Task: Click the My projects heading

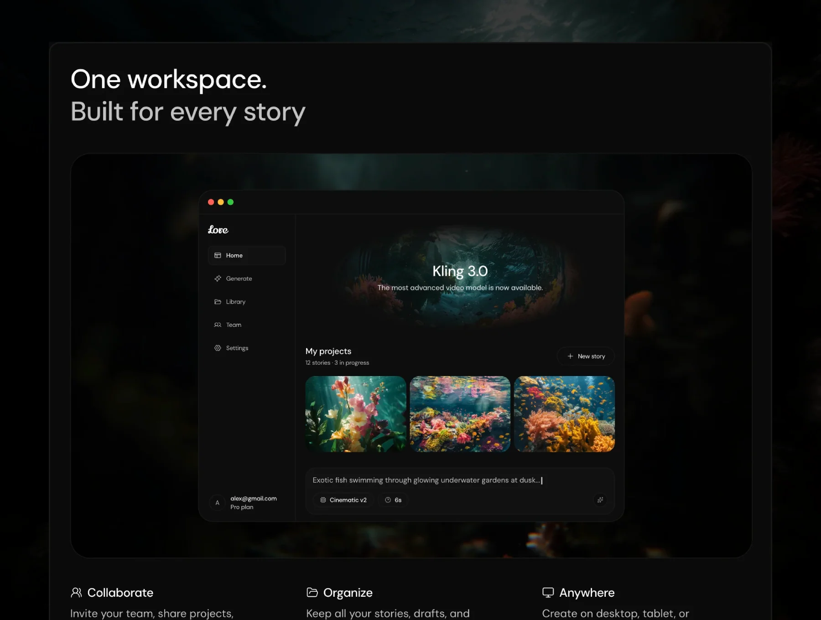Action: [x=328, y=351]
